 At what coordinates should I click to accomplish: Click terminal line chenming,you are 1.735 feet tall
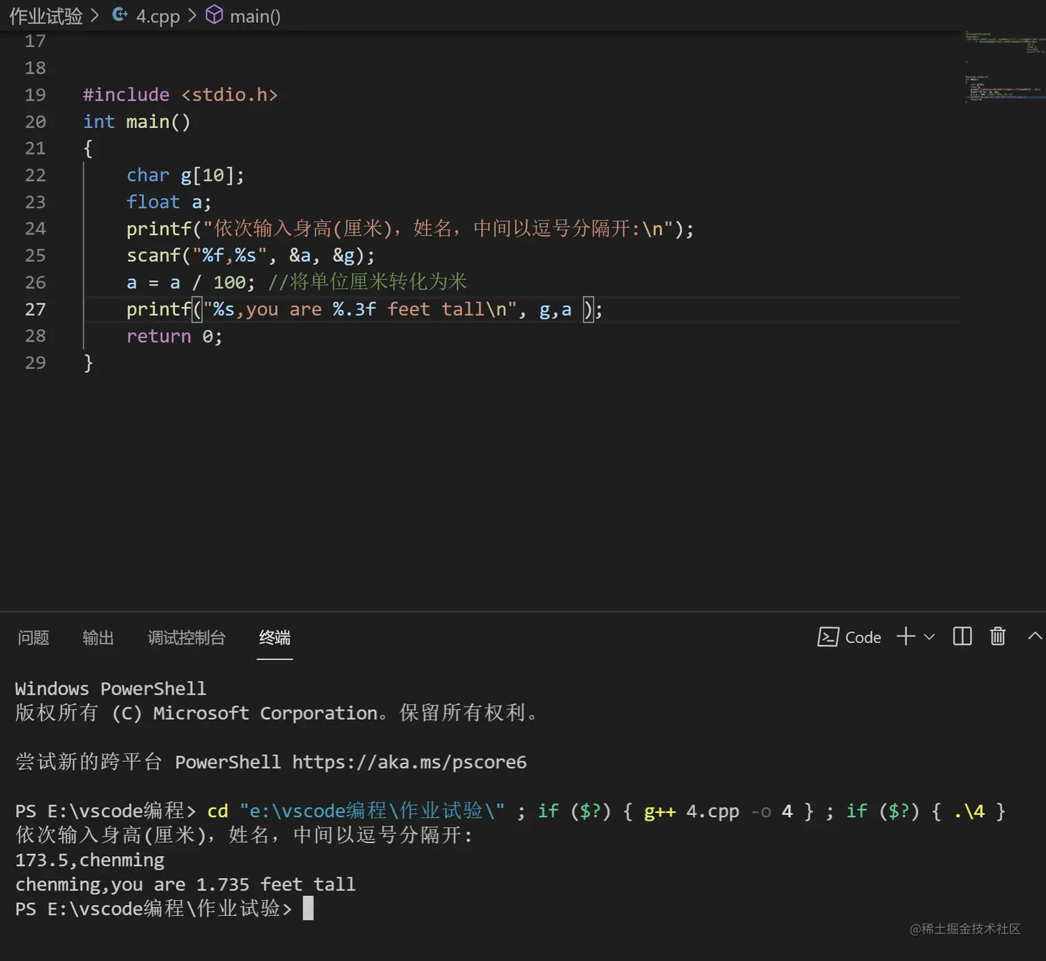(x=185, y=884)
